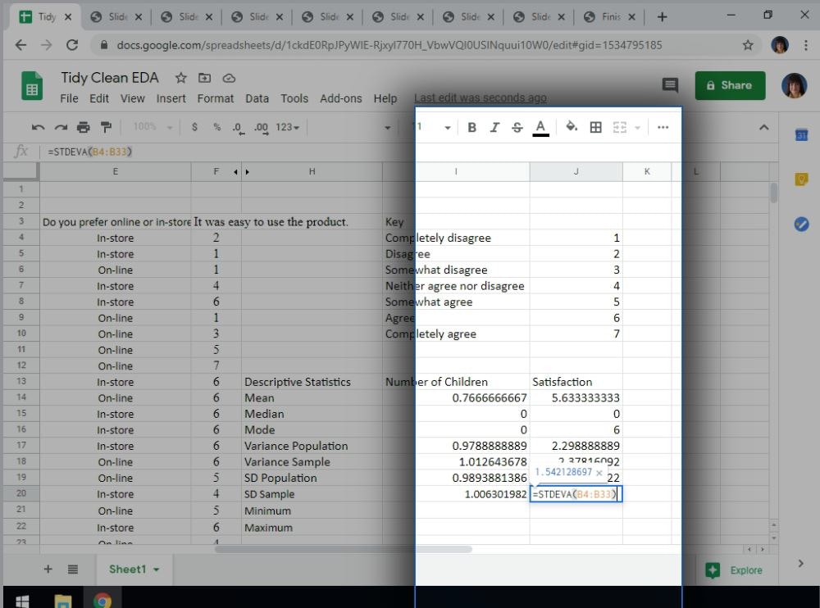The image size is (820, 608).
Task: Open the comment history icon
Action: (670, 85)
